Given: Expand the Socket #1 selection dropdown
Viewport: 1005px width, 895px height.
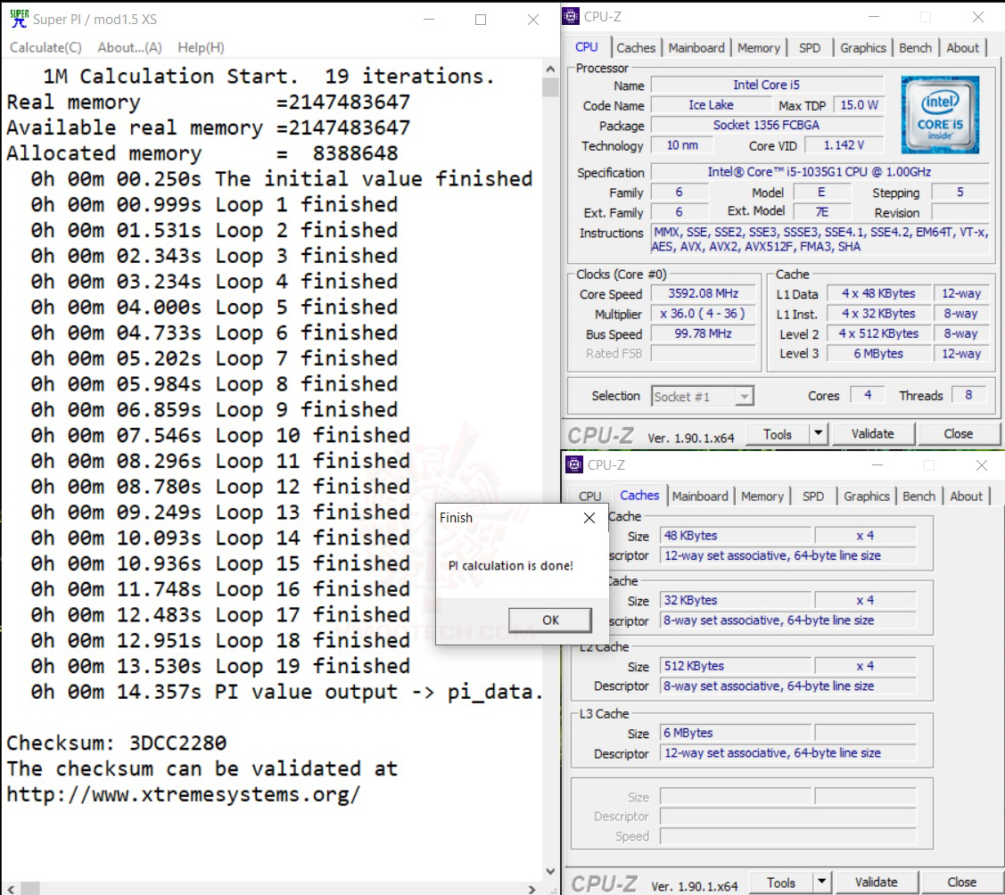Looking at the screenshot, I should click(x=744, y=397).
